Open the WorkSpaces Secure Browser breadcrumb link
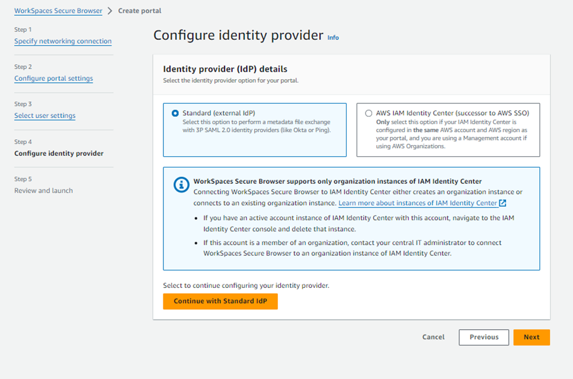 click(x=58, y=11)
